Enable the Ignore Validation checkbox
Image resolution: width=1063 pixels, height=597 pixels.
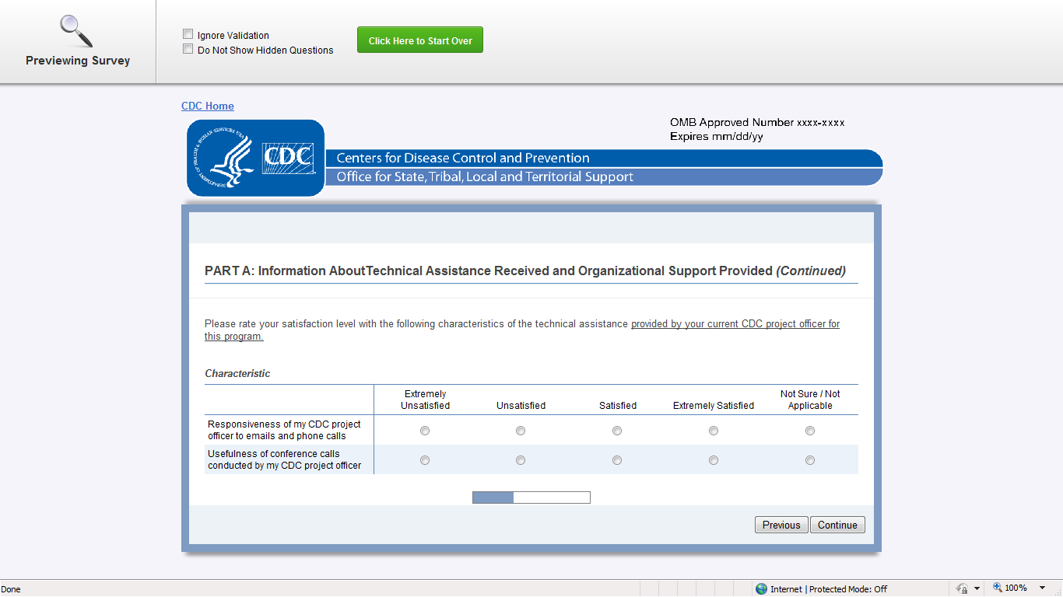pyautogui.click(x=188, y=34)
